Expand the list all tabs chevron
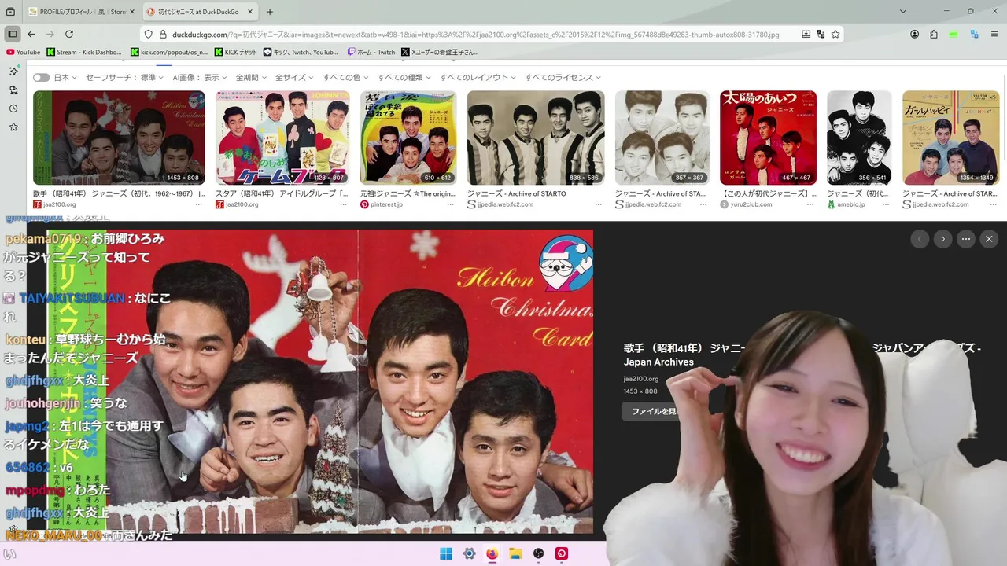The height and width of the screenshot is (566, 1007). pos(903,12)
